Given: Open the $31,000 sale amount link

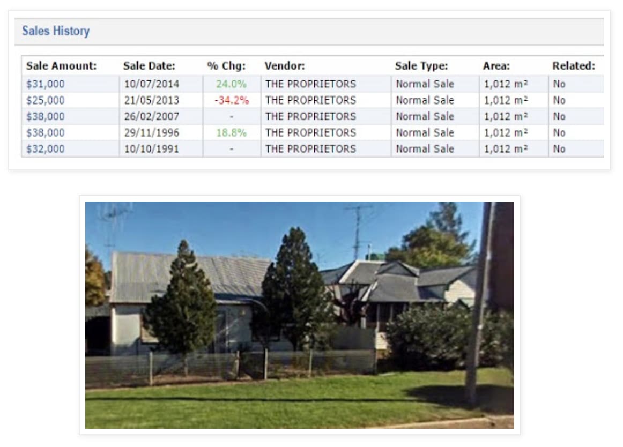Looking at the screenshot, I should point(45,84).
